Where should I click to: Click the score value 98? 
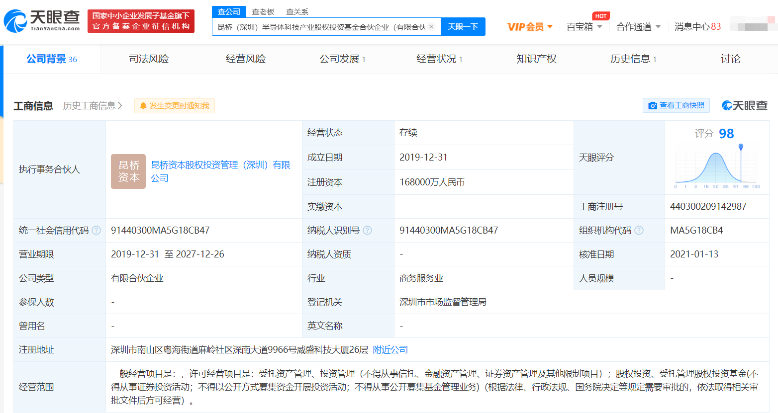click(726, 134)
